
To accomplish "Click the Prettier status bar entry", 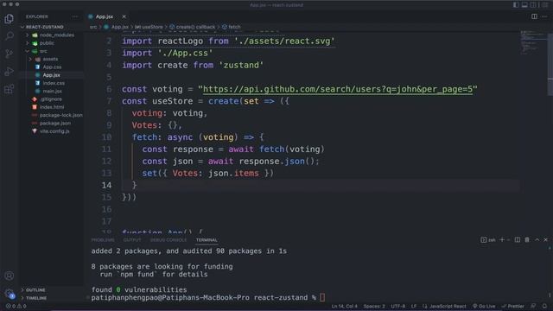I will 512,306.
